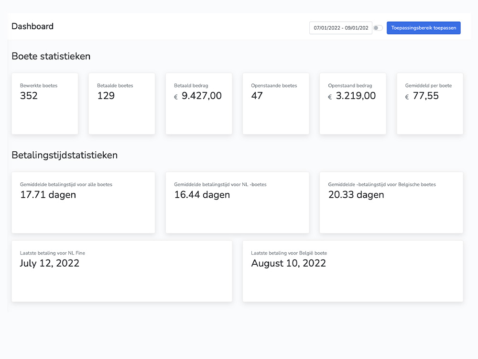Click the euro sign before 77,55

coord(407,97)
